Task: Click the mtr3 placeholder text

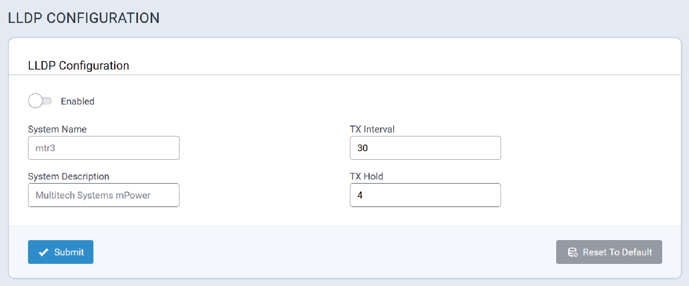Action: (x=45, y=148)
